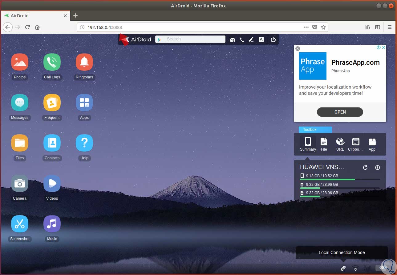The width and height of the screenshot is (397, 275).
Task: Click the PhraseApp.com ad title
Action: 355,63
